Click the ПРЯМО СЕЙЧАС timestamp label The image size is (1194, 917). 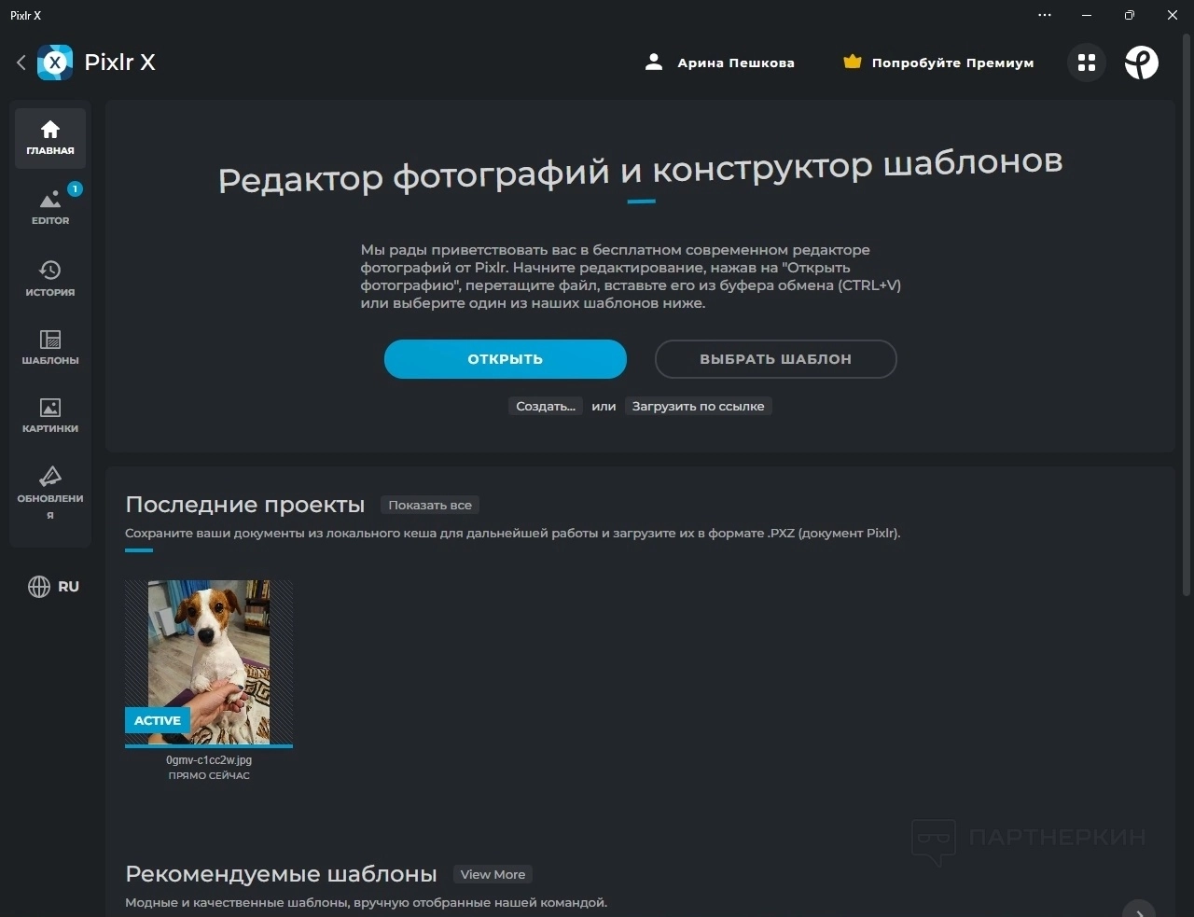209,775
